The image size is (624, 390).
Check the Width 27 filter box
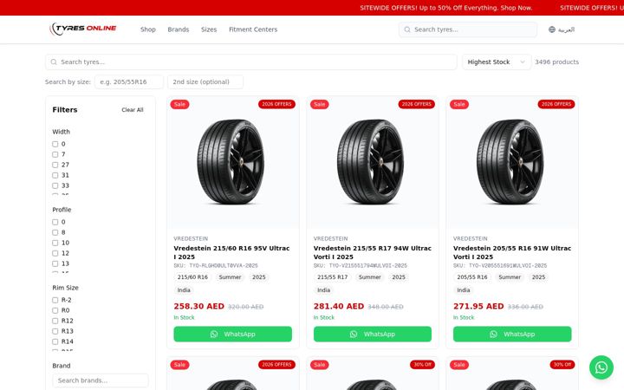tap(55, 165)
